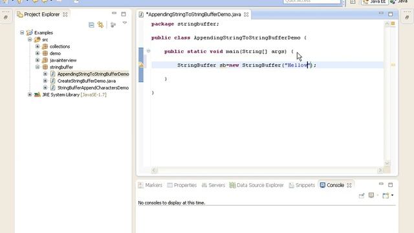
Task: Click the package stringbuffer declaration line
Action: point(185,24)
